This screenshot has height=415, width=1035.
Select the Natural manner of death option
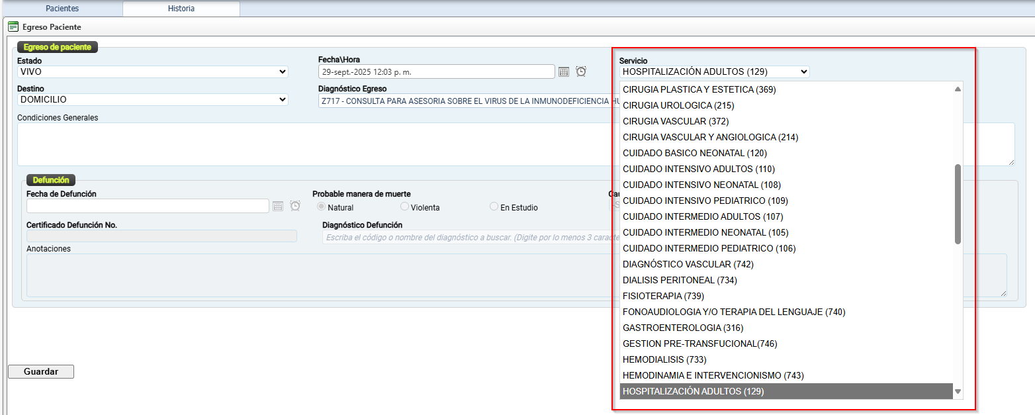[x=322, y=207]
